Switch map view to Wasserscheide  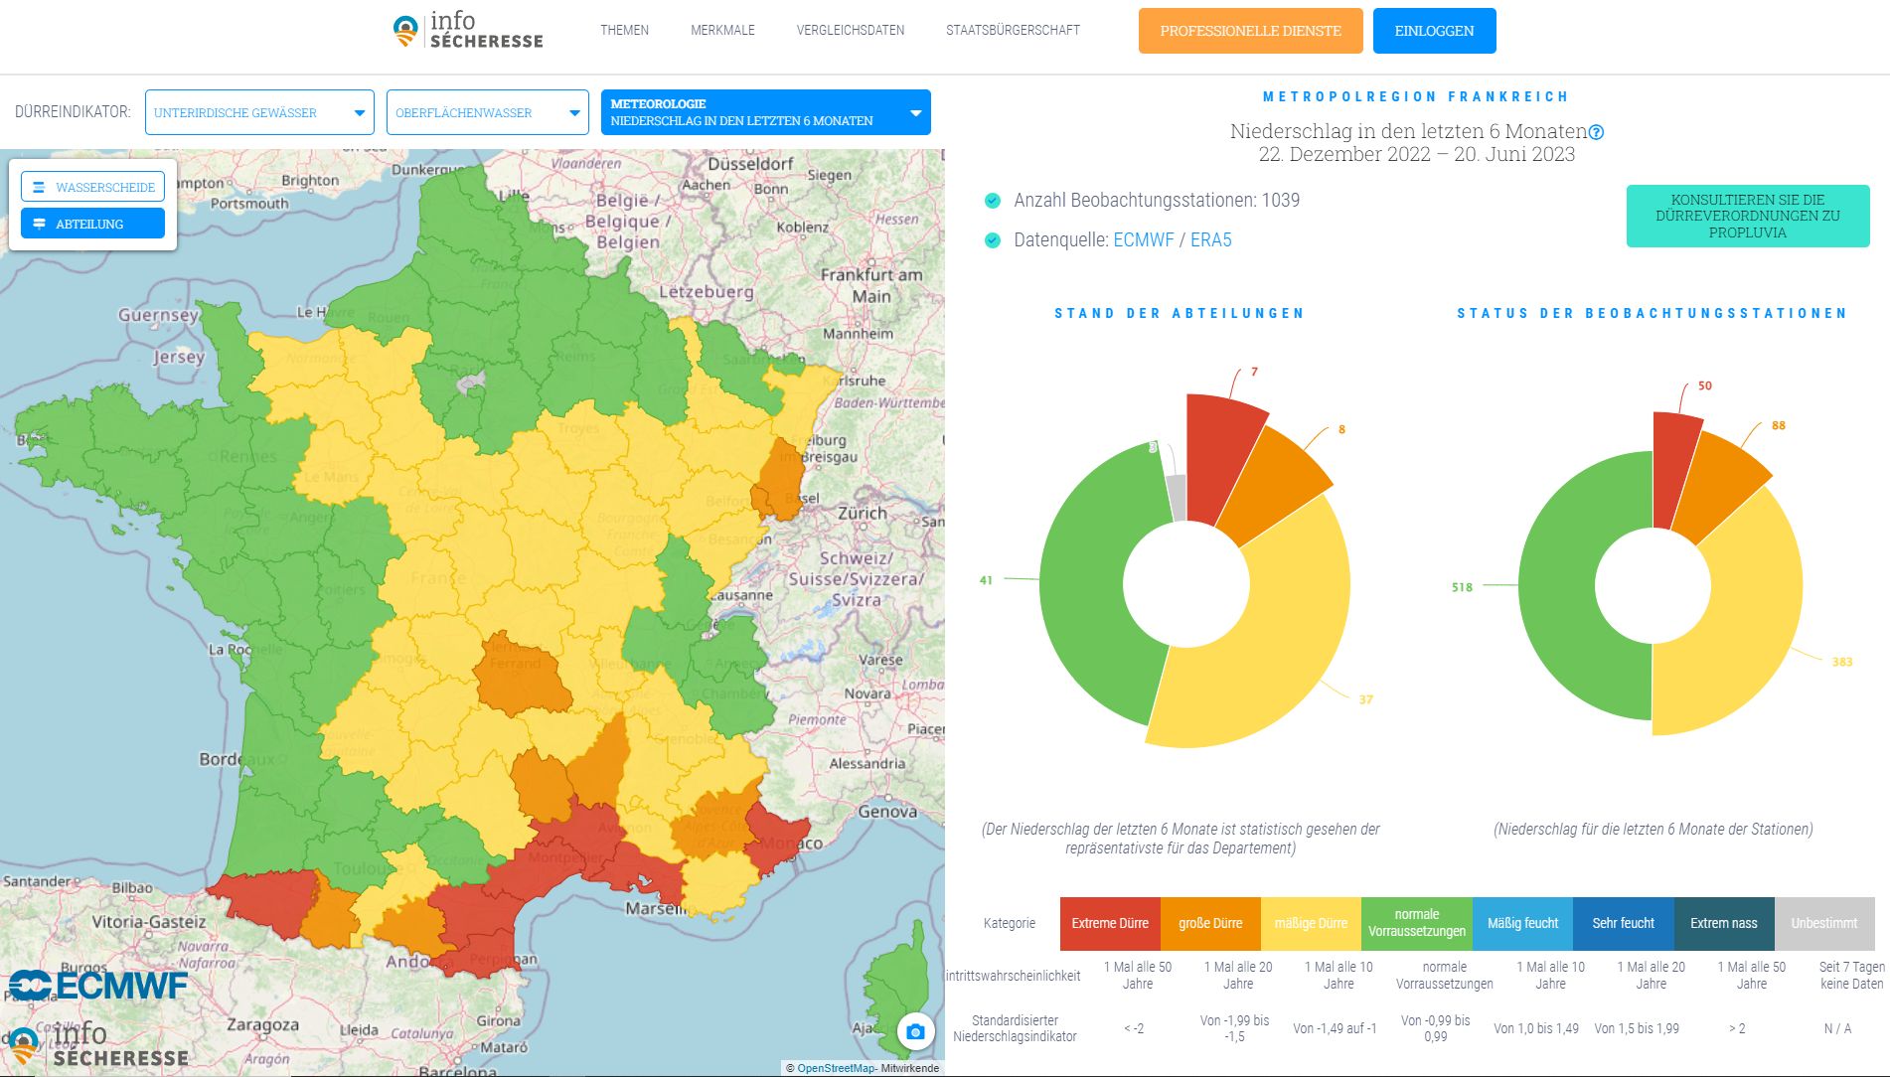click(93, 187)
